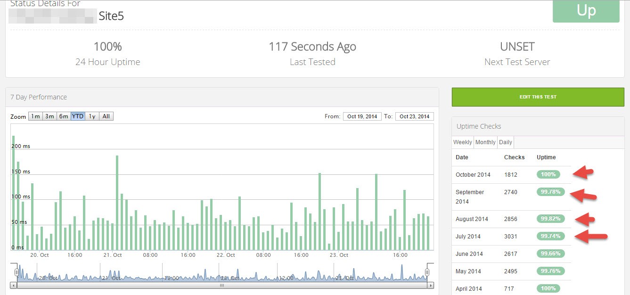Click the Uptime Checks panel title
630x295 pixels.
(x=479, y=126)
